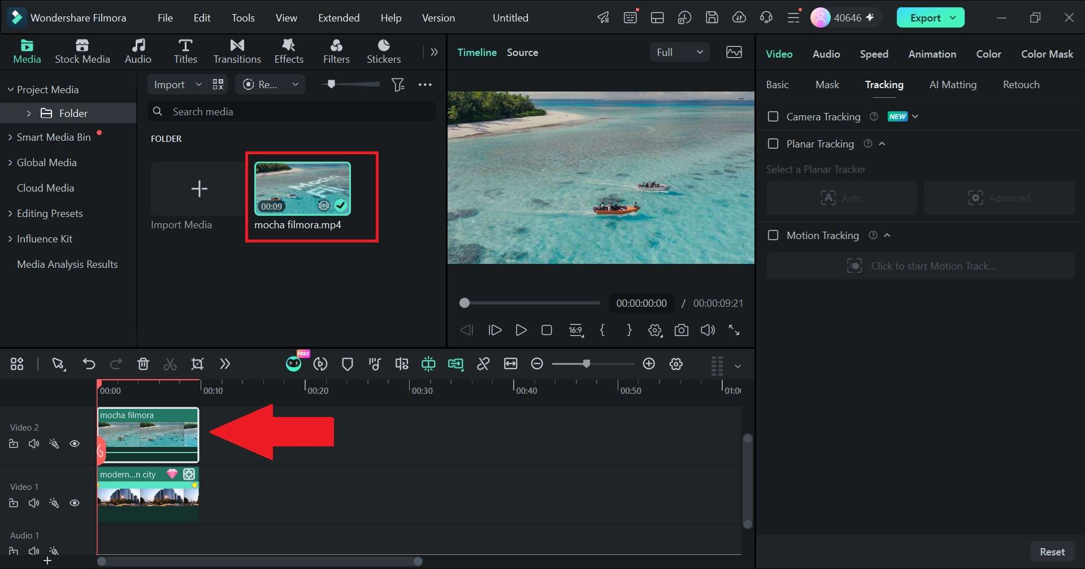Click the crop tool icon
1085x569 pixels.
(x=197, y=364)
